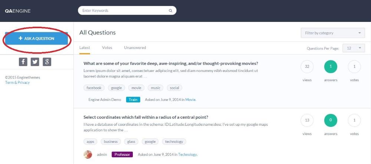Screen dimensions: 371x164
Task: Select the 'music' tag
Action: coord(155,88)
